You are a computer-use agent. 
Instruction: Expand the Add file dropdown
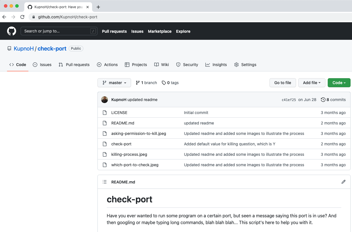(312, 83)
